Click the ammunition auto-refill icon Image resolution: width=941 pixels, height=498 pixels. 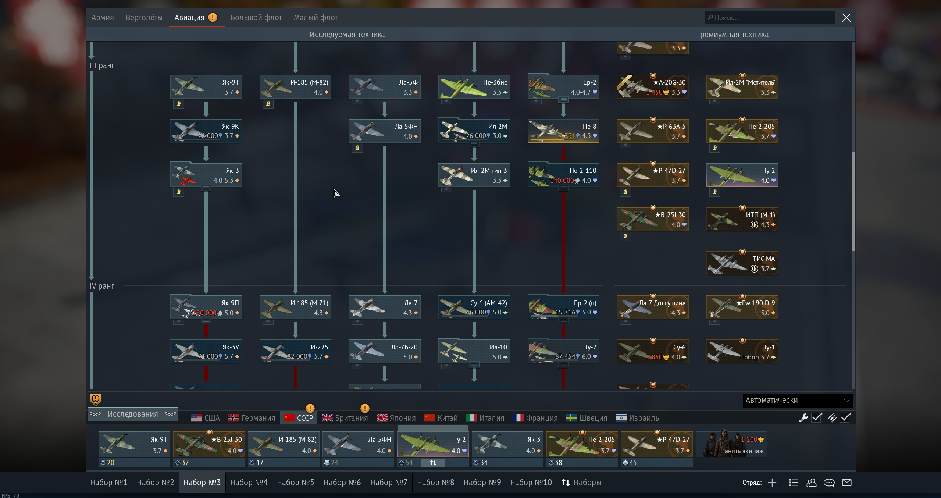tap(832, 418)
